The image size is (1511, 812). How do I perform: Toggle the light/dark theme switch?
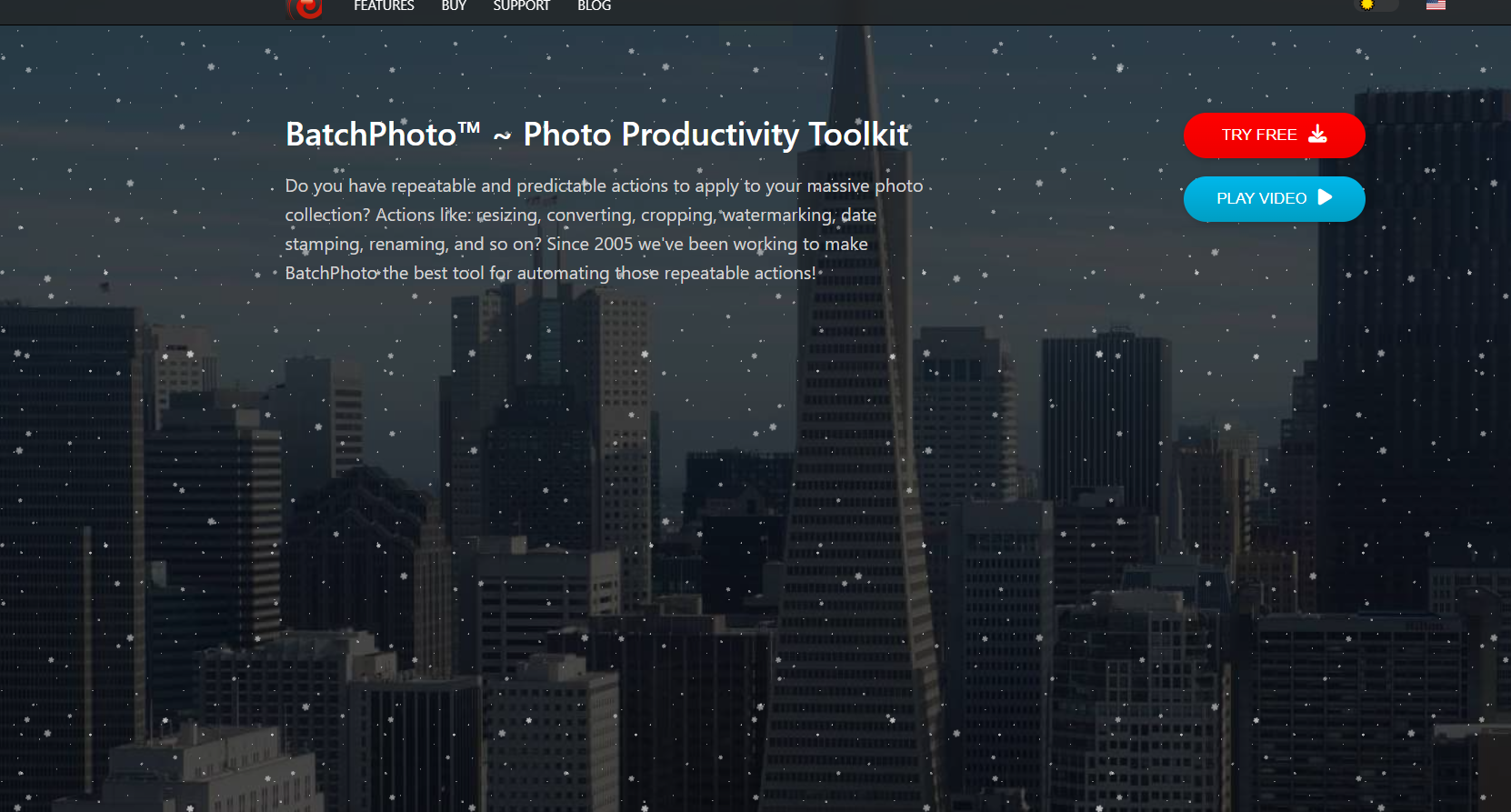(1377, 5)
